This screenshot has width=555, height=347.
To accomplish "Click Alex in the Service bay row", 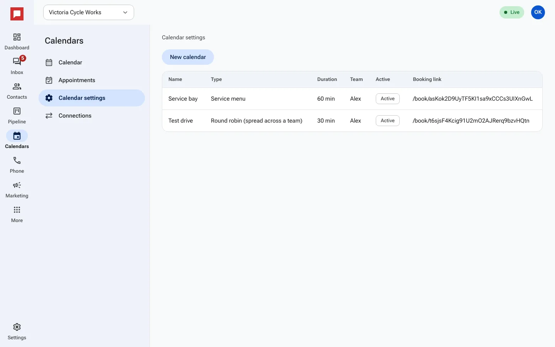I will pos(355,99).
